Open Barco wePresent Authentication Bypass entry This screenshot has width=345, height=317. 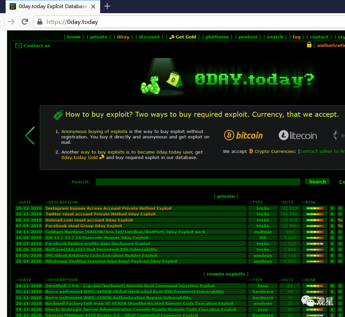[x=118, y=298]
